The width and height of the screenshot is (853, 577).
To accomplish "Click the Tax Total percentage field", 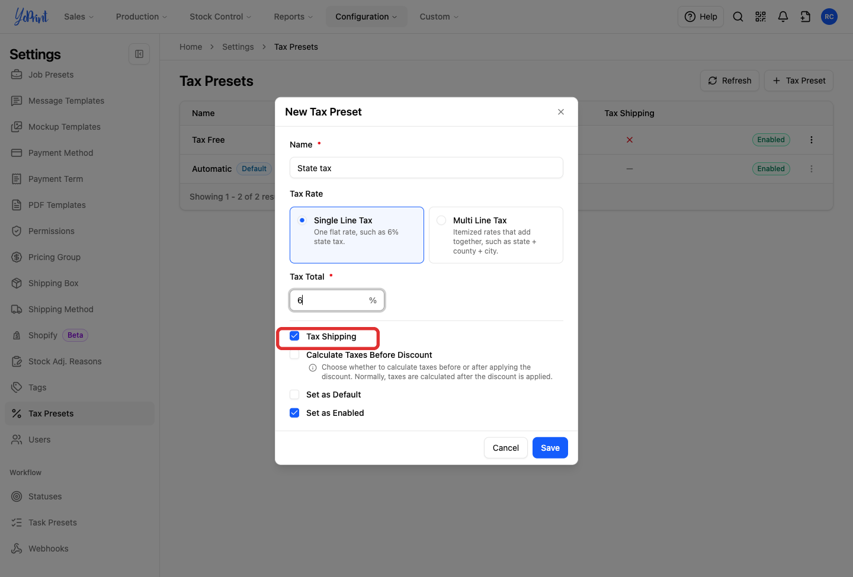I will click(337, 300).
